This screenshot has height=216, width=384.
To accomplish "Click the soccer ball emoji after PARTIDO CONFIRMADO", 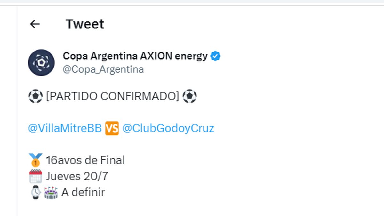I will click(189, 96).
